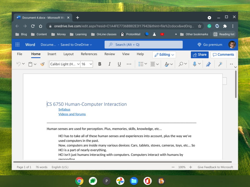Click the zoom in plus button
Viewport: 250px width, 187px height.
(191, 167)
